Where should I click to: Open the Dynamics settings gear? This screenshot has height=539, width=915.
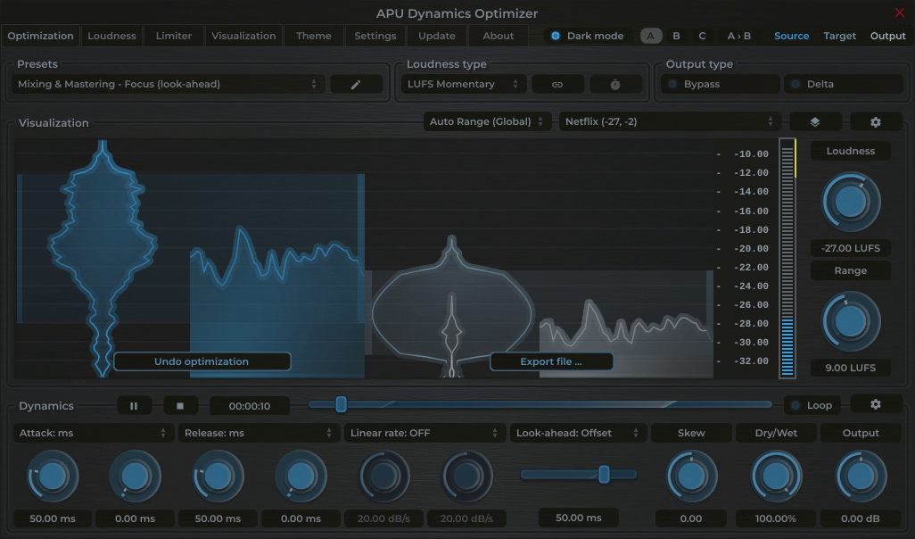point(876,404)
